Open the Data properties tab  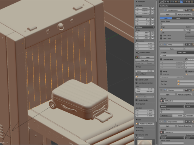(x=184, y=2)
